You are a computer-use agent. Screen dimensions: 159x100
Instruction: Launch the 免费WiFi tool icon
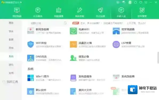(73, 31)
